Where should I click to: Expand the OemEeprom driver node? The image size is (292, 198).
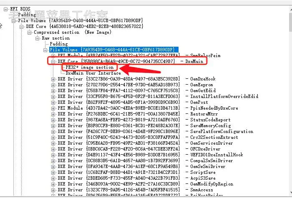point(53,85)
